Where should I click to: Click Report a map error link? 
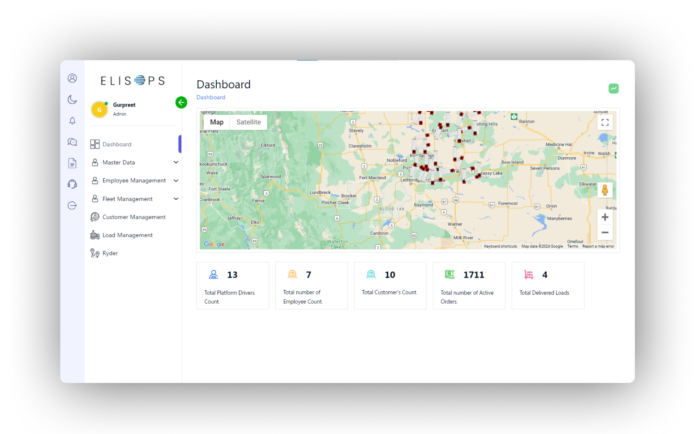598,246
